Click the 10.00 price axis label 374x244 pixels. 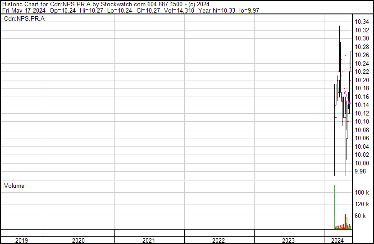click(x=362, y=163)
